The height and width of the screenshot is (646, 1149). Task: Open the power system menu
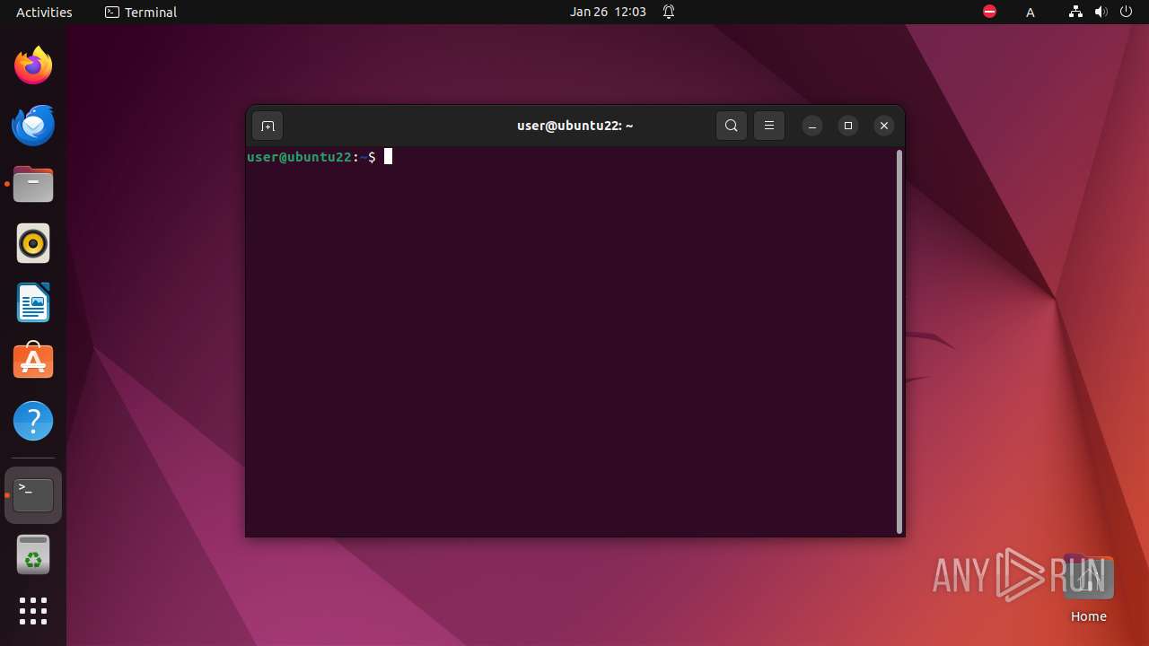click(1126, 12)
